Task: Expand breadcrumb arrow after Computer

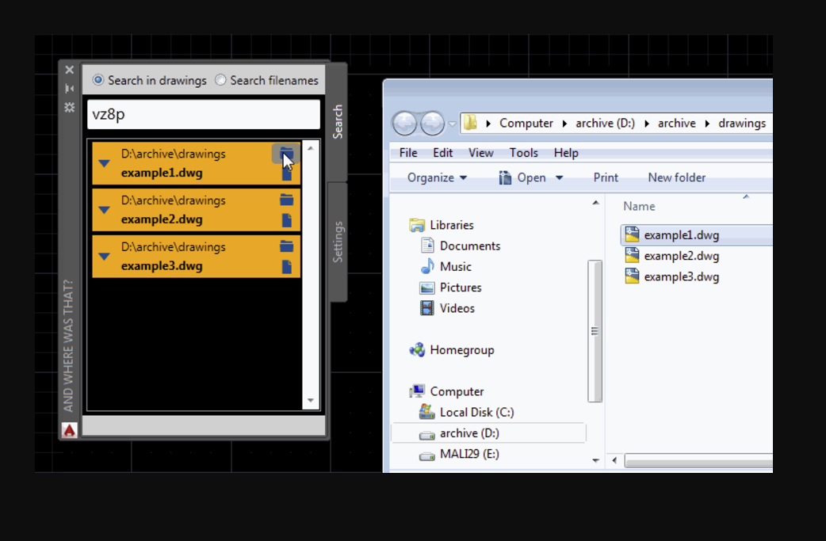Action: [564, 124]
